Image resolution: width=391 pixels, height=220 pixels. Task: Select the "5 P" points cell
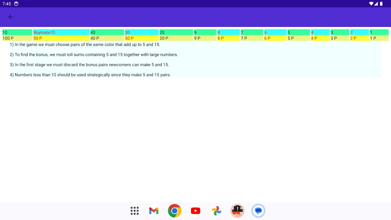[x=299, y=38]
